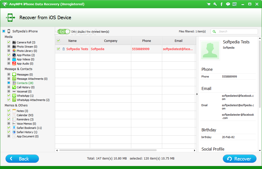The height and width of the screenshot is (169, 262).
Task: Click the App Photos icon
Action: (x=14, y=55)
